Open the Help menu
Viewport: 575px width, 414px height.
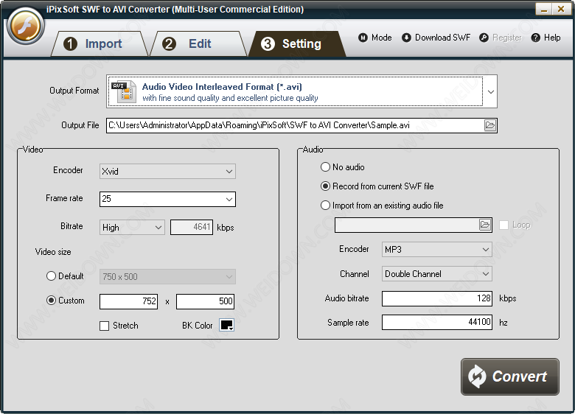click(x=546, y=38)
